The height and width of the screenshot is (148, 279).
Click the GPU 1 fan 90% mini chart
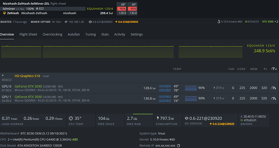coord(191,99)
